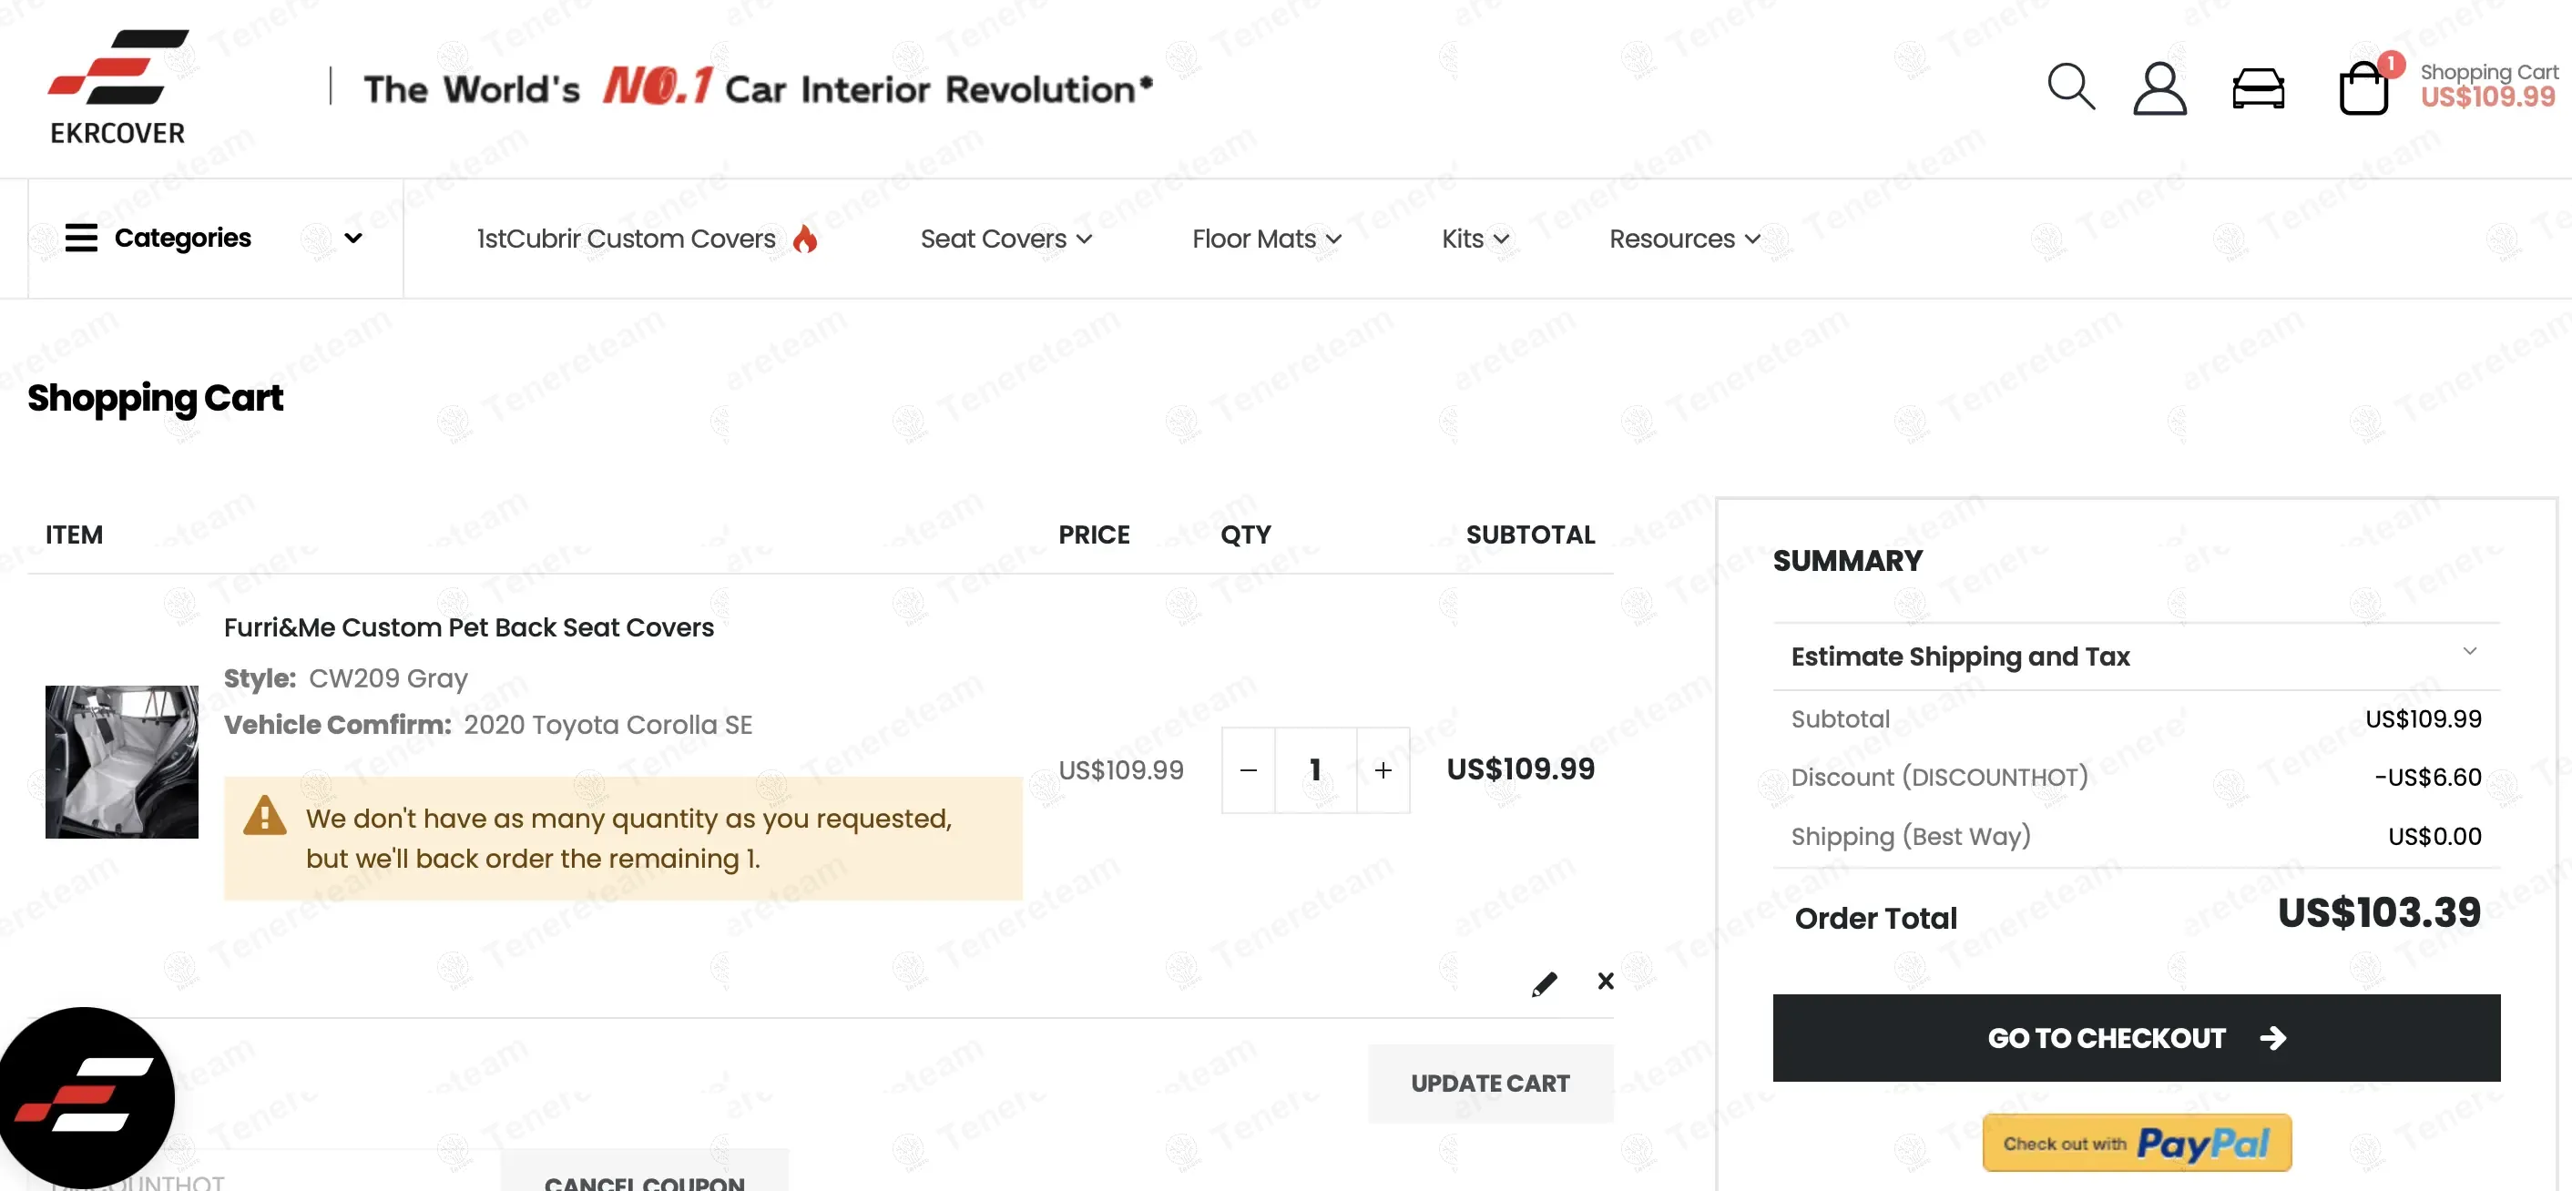Click the Subtotal label in the summary panel
Screen dimensions: 2572x1191
tap(1840, 718)
